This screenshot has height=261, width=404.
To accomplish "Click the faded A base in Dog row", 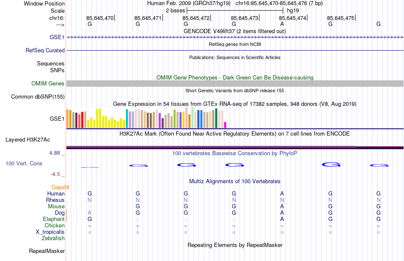I will [89, 213].
